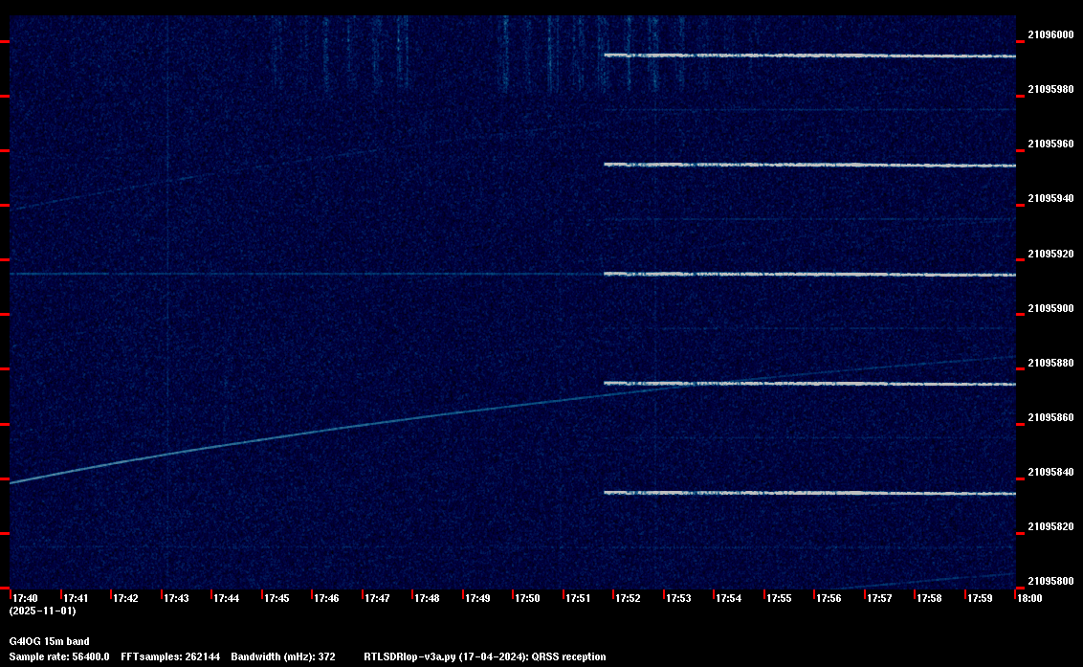Click the 17:51 time label
1083x667 pixels.
(x=578, y=598)
